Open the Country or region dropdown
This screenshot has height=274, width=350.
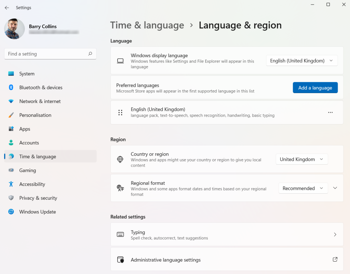coord(302,159)
